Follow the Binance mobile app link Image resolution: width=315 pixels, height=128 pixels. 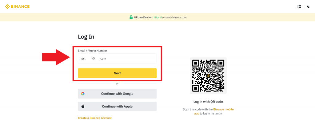point(224,109)
